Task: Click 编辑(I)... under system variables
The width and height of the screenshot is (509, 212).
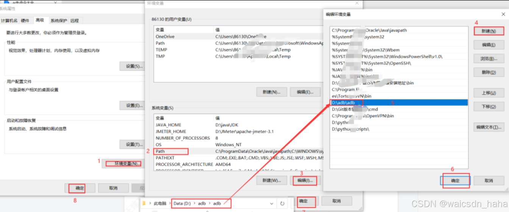Action: tap(305, 181)
